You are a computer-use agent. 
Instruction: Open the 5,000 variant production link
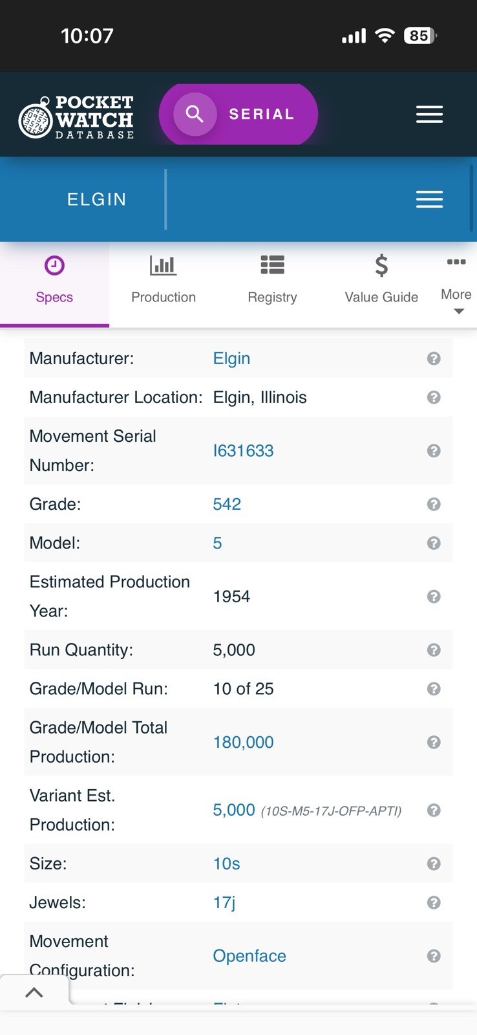[x=234, y=810]
